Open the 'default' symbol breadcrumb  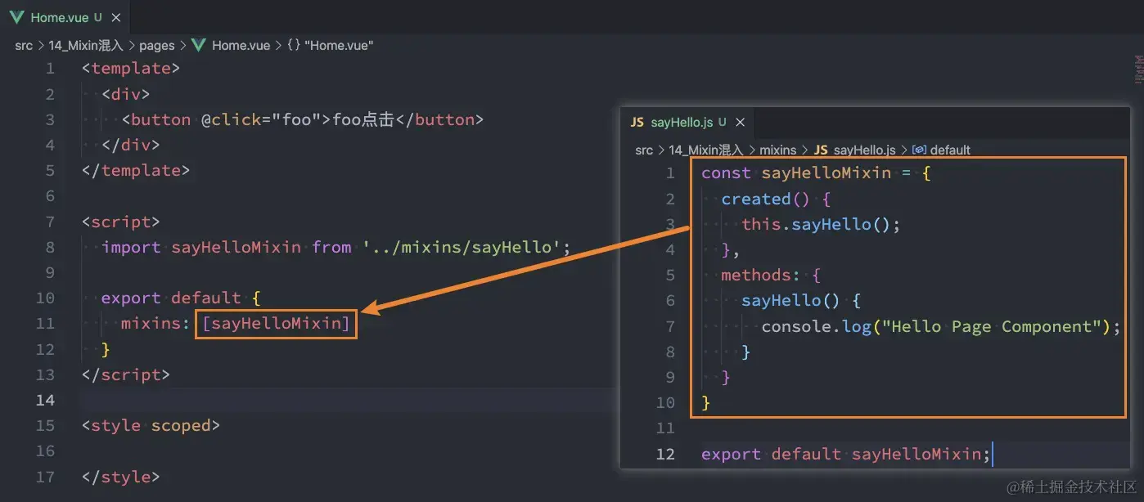pos(950,150)
